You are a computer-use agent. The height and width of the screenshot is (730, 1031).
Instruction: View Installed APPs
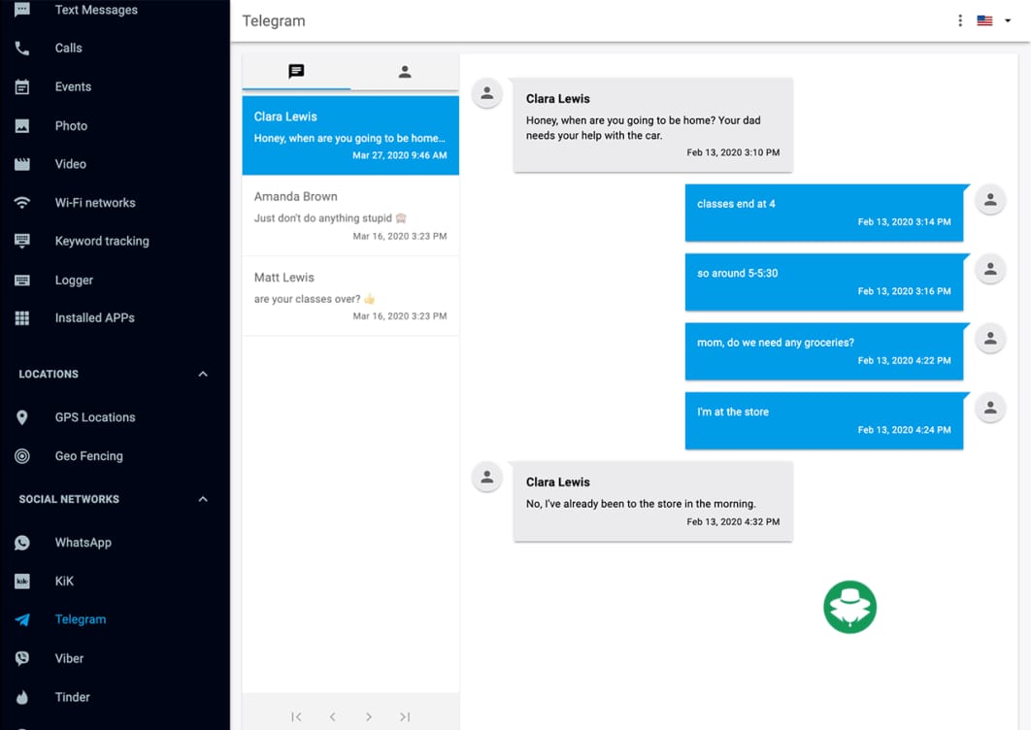(x=94, y=317)
